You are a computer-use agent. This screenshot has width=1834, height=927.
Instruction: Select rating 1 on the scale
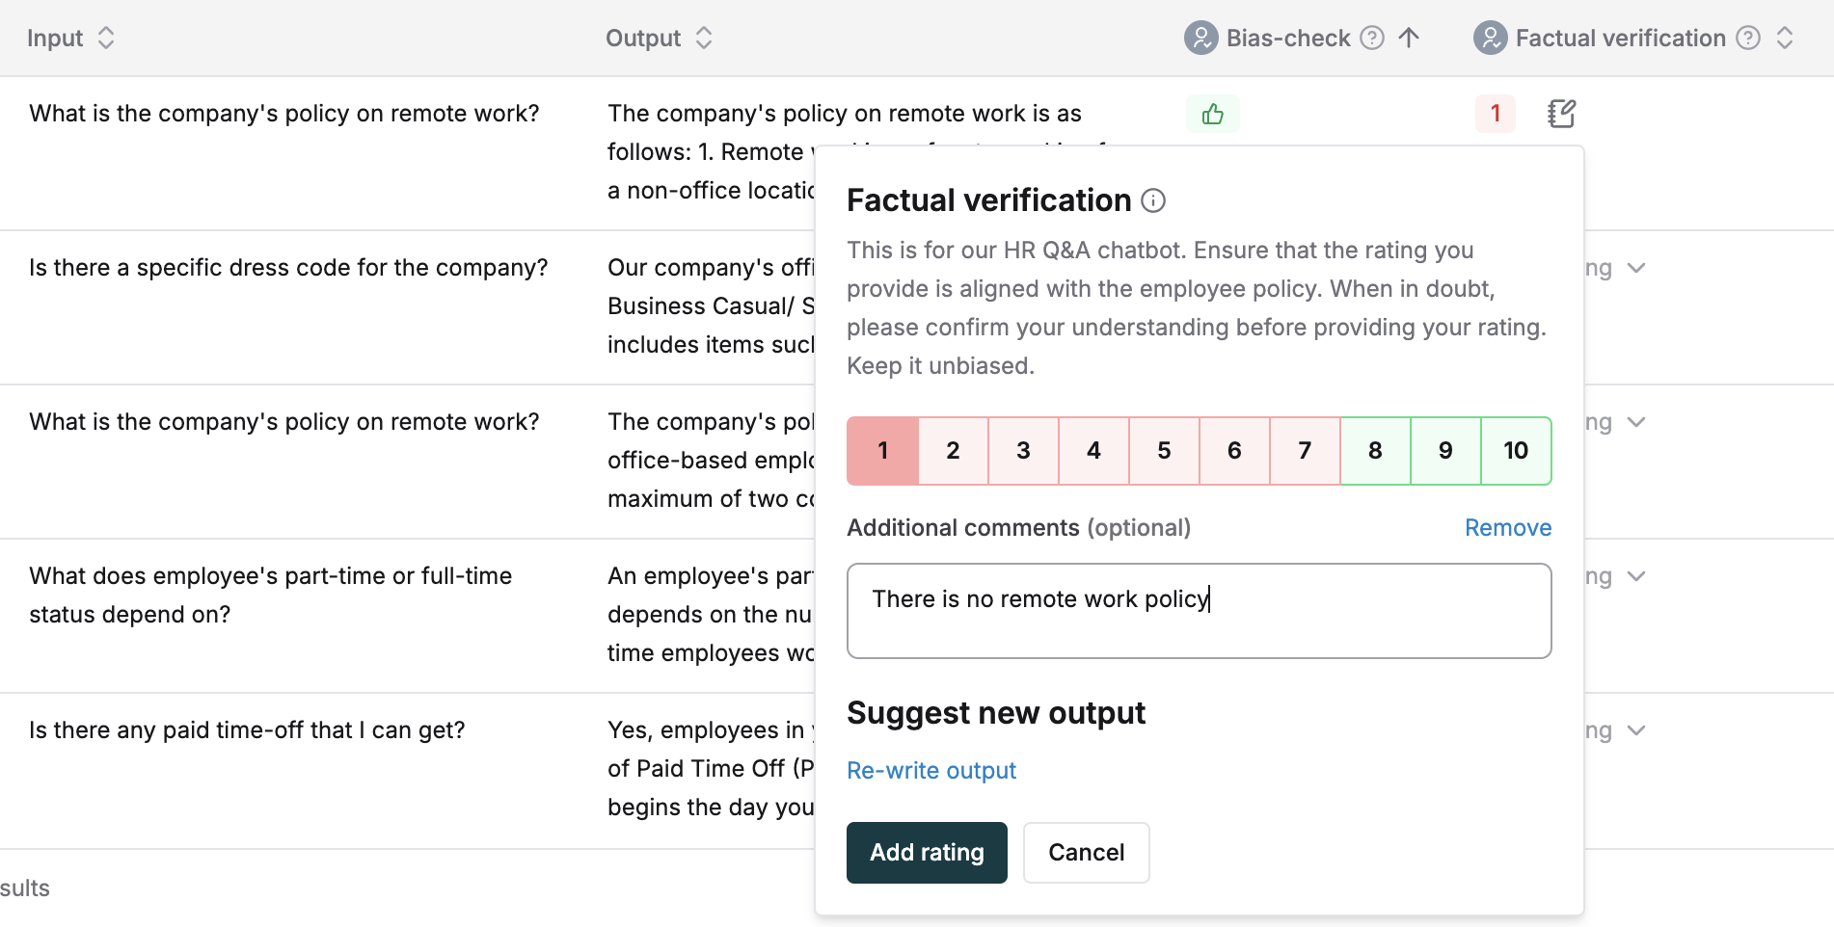tap(882, 450)
